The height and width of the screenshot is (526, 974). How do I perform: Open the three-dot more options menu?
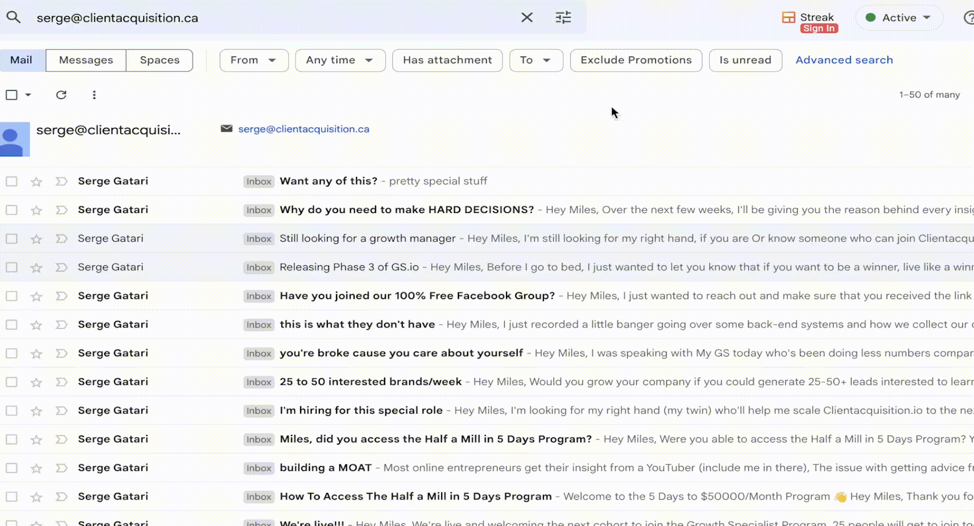(x=94, y=95)
